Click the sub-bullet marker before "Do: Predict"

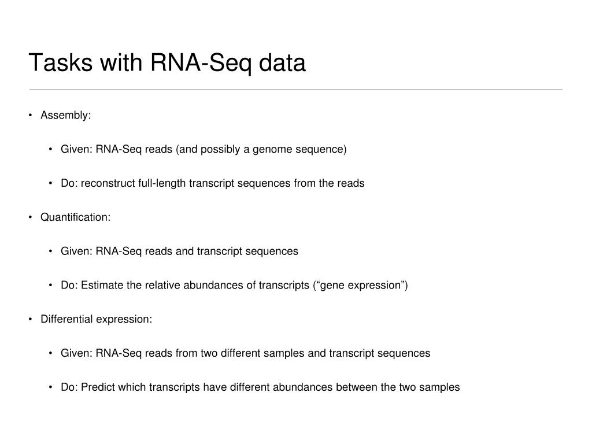tap(51, 387)
